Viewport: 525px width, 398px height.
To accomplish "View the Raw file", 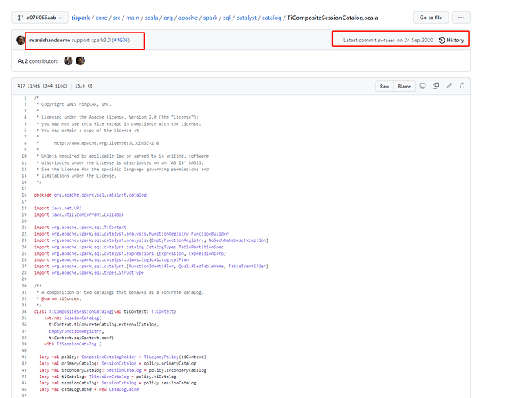I will 384,86.
